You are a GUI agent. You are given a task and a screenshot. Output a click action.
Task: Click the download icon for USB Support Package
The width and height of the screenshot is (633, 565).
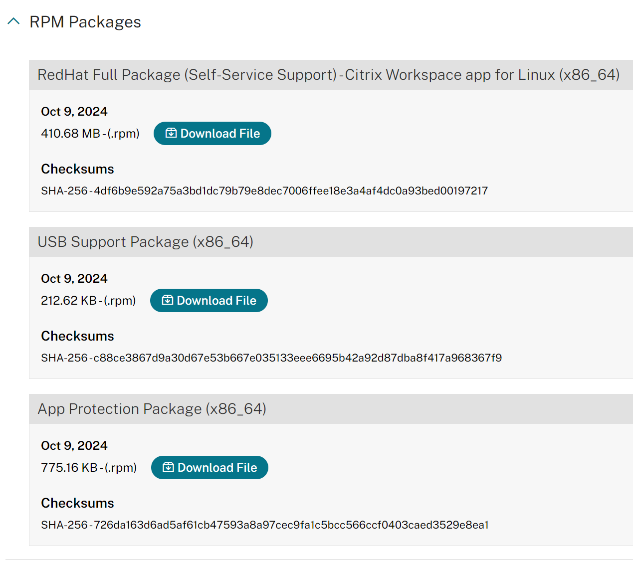[168, 300]
